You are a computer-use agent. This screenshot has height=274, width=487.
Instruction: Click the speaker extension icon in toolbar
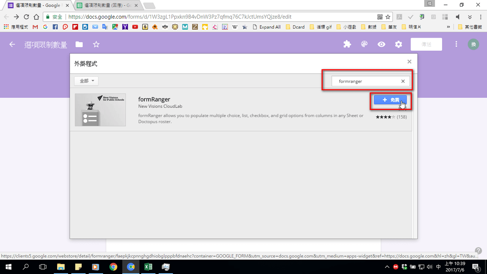tap(458, 17)
